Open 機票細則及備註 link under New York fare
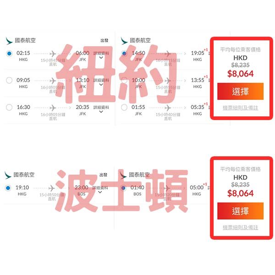 click(240, 108)
